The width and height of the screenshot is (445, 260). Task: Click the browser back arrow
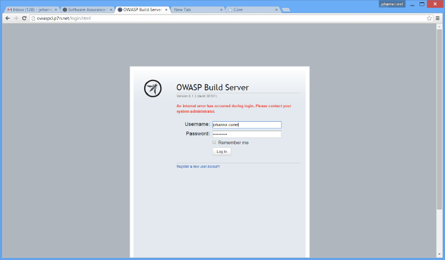(7, 18)
